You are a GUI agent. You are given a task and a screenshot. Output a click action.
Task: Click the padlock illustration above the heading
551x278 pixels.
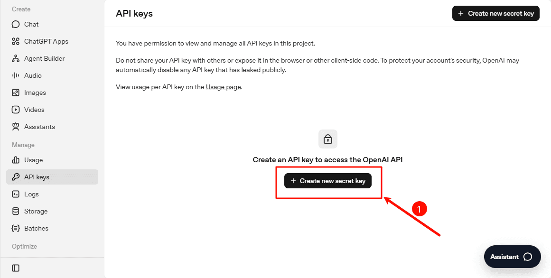[327, 139]
